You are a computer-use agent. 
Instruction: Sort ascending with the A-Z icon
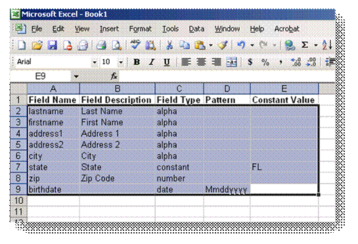(x=327, y=45)
